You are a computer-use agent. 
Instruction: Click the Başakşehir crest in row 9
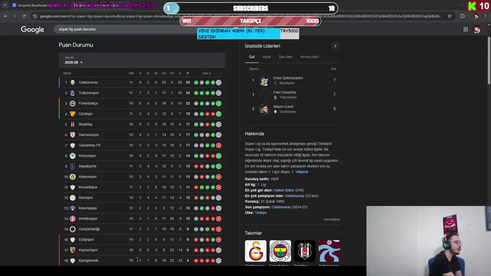click(72, 166)
